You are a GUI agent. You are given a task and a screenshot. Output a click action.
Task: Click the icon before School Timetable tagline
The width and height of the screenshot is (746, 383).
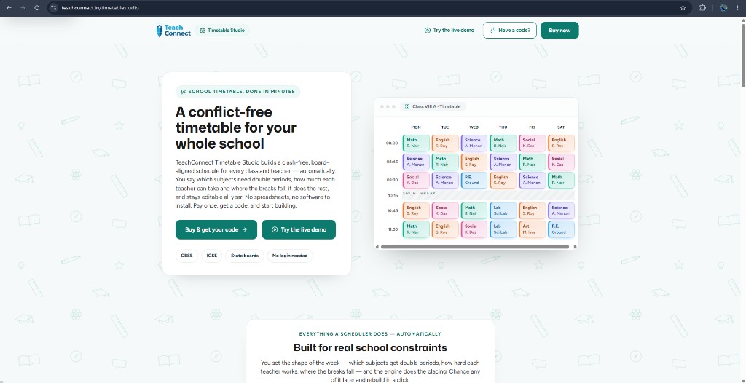tap(183, 91)
